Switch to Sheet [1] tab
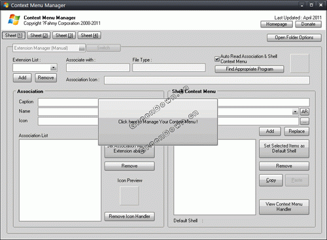 (14, 35)
